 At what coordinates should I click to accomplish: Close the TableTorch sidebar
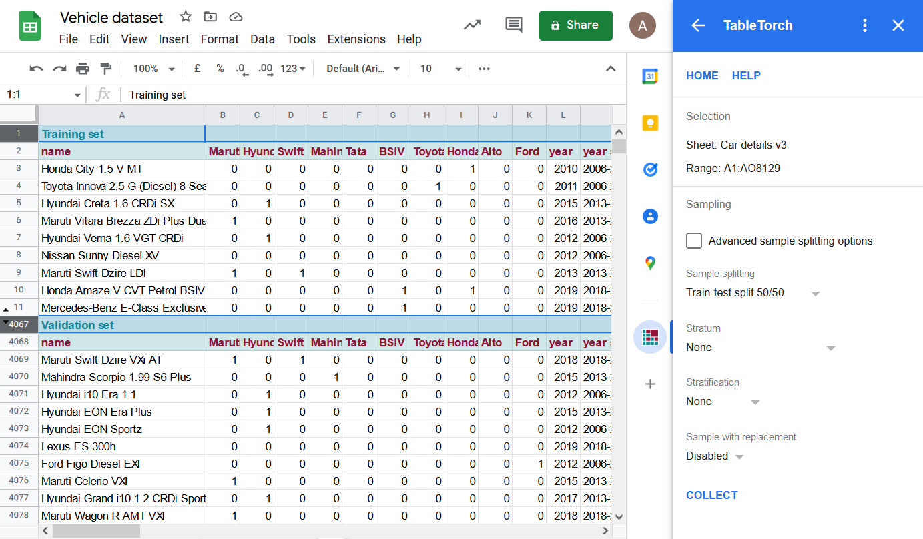898,25
